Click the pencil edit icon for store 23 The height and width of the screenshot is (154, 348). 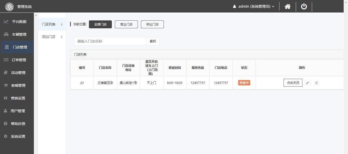307,83
